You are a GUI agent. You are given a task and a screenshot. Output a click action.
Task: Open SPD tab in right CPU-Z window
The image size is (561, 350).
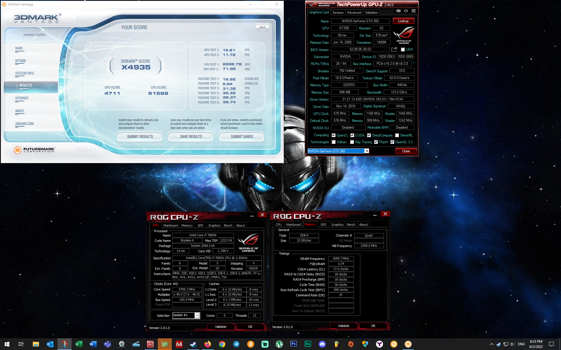(x=323, y=225)
